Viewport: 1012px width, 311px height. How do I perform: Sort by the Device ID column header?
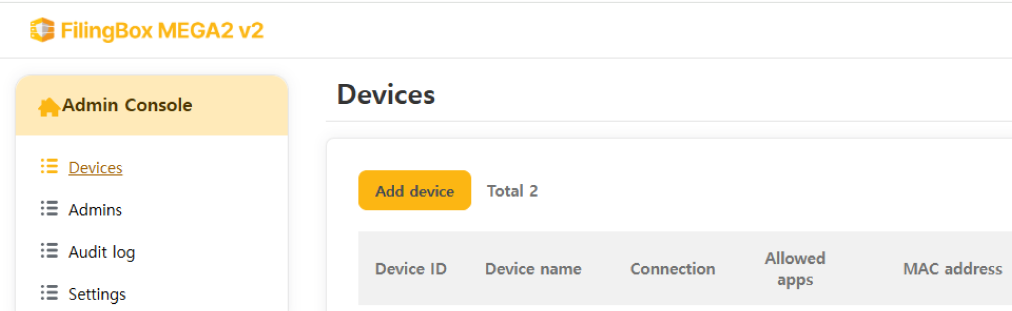pos(411,269)
